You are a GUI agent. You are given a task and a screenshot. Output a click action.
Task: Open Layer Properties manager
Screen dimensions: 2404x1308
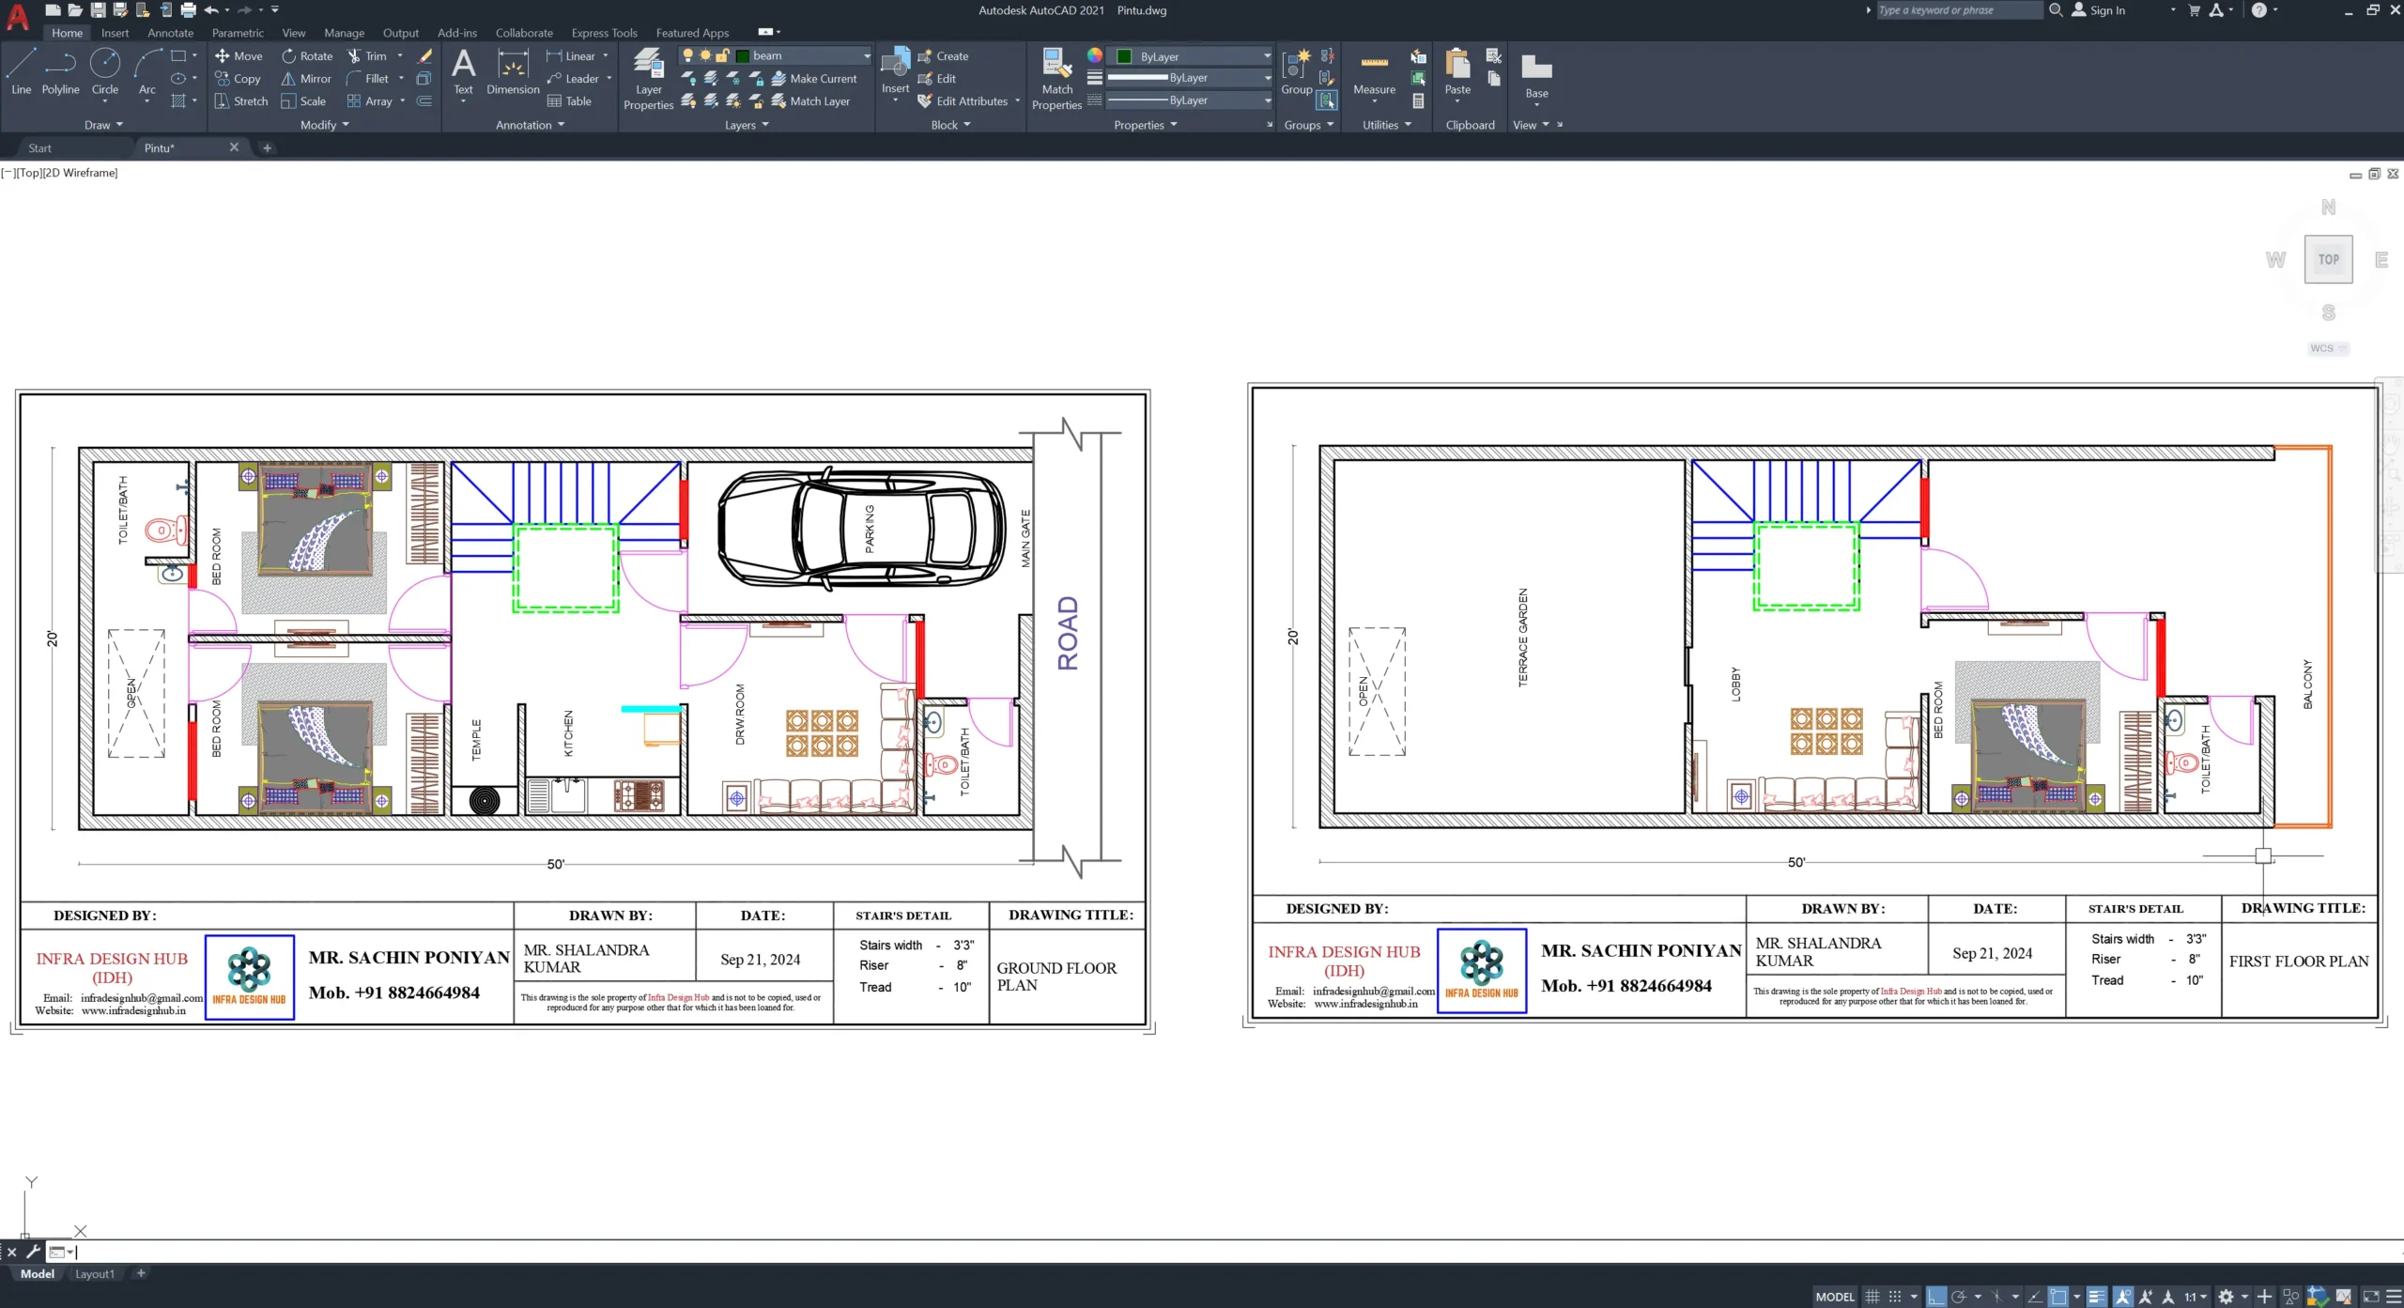point(648,79)
